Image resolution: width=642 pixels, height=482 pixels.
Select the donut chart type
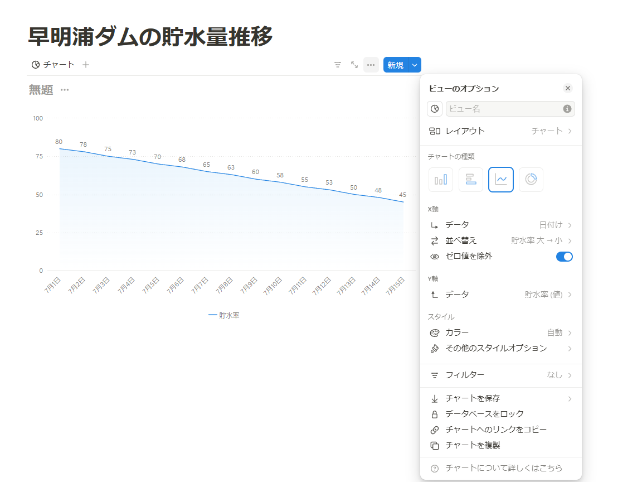pyautogui.click(x=531, y=179)
